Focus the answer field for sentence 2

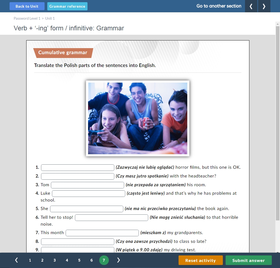pos(77,176)
